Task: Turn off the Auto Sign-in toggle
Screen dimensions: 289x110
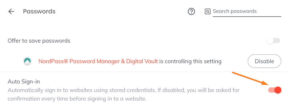Action: tap(275, 90)
